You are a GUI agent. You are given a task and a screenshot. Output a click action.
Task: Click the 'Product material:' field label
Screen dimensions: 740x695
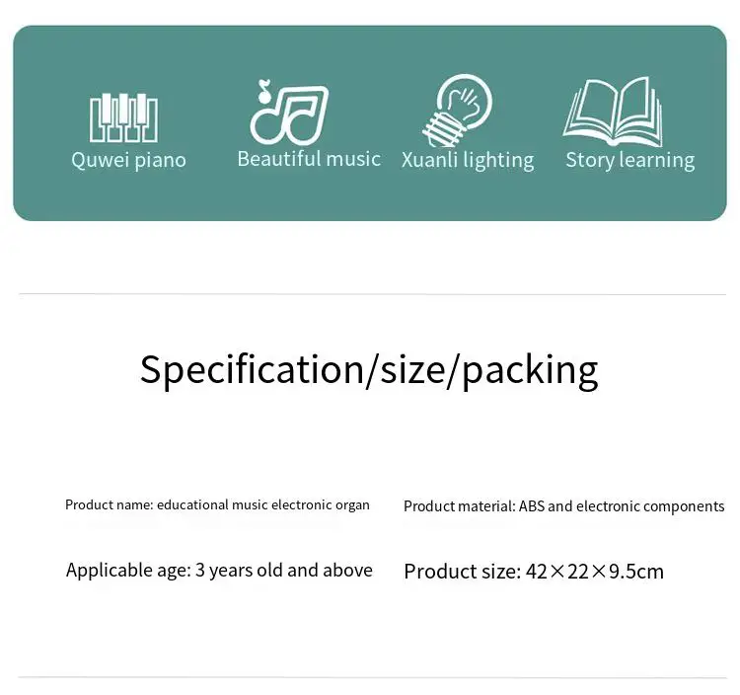(459, 506)
